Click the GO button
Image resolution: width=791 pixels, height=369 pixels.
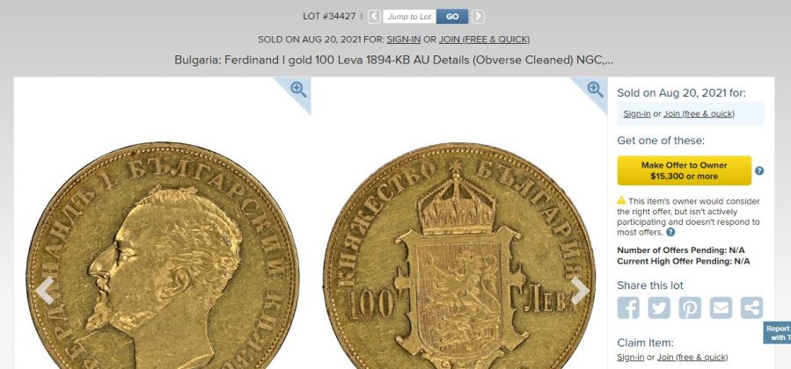(452, 17)
